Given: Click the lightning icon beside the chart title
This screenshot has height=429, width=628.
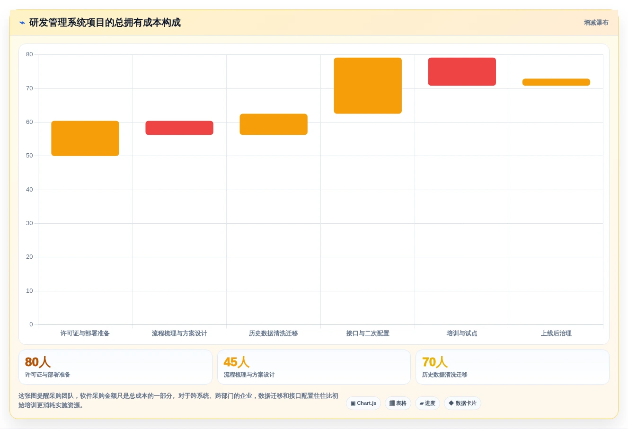Looking at the screenshot, I should 22,23.
